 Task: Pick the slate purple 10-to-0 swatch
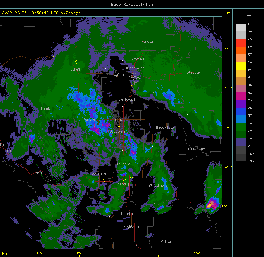241,142
